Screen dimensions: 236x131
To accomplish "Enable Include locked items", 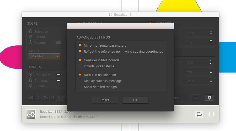I will 80,66.
